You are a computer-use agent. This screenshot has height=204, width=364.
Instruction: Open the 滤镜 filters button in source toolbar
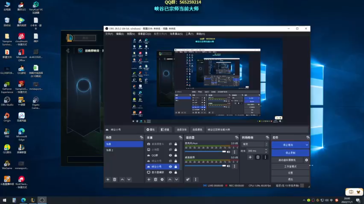click(x=165, y=130)
